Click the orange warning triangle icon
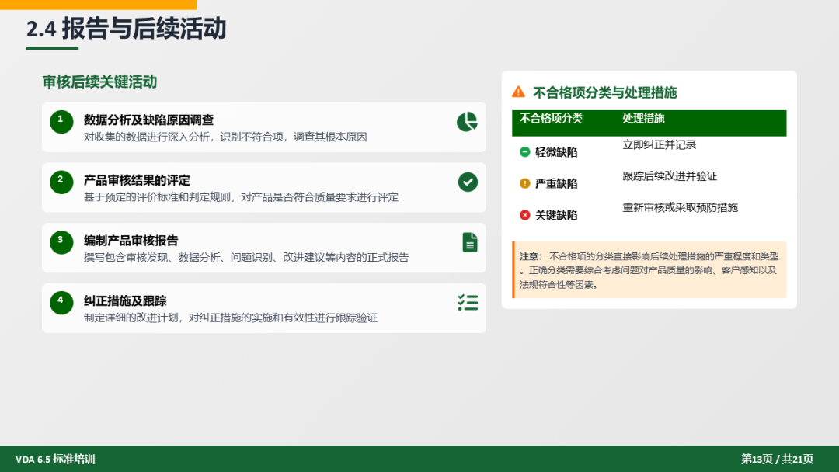 [518, 92]
